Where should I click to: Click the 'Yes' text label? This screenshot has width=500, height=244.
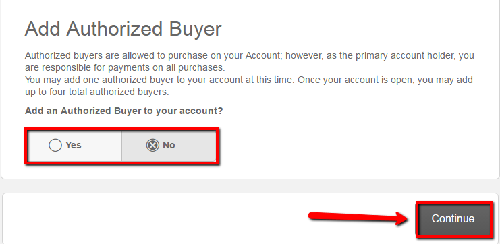click(74, 145)
